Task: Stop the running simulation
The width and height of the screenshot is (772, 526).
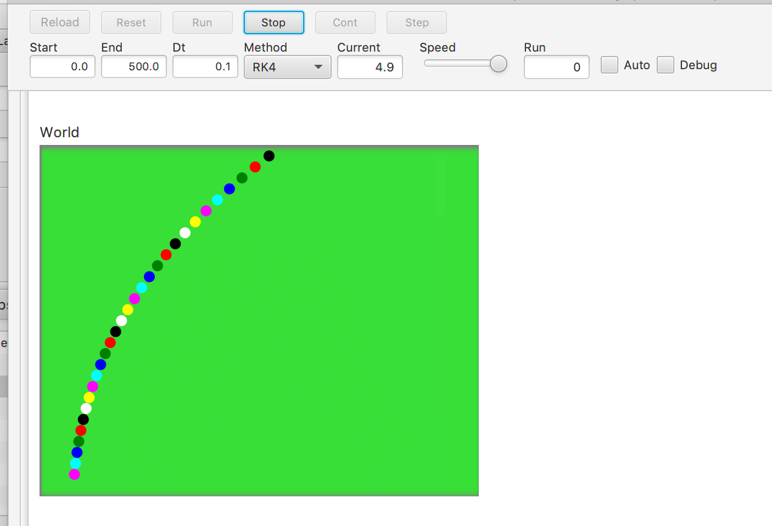Action: (274, 23)
